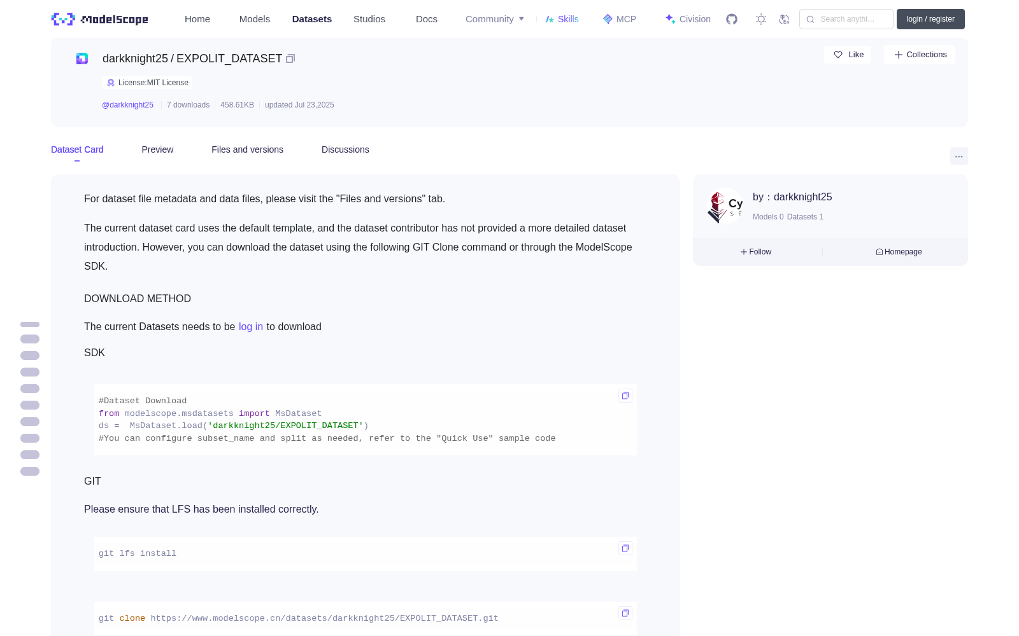Viewport: 1019px width, 636px height.
Task: Click the Skills sparkle icon
Action: [x=550, y=19]
